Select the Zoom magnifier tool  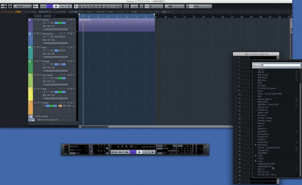coord(94,6)
